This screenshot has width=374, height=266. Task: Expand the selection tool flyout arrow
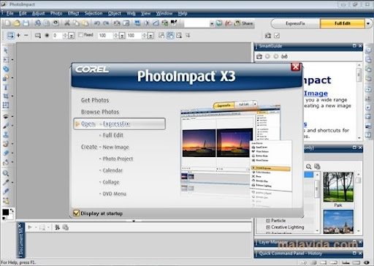point(12,60)
